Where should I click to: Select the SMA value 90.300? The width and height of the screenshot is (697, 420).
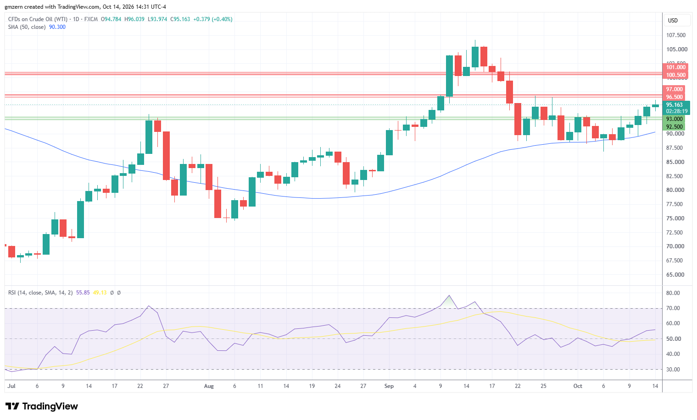tap(57, 27)
